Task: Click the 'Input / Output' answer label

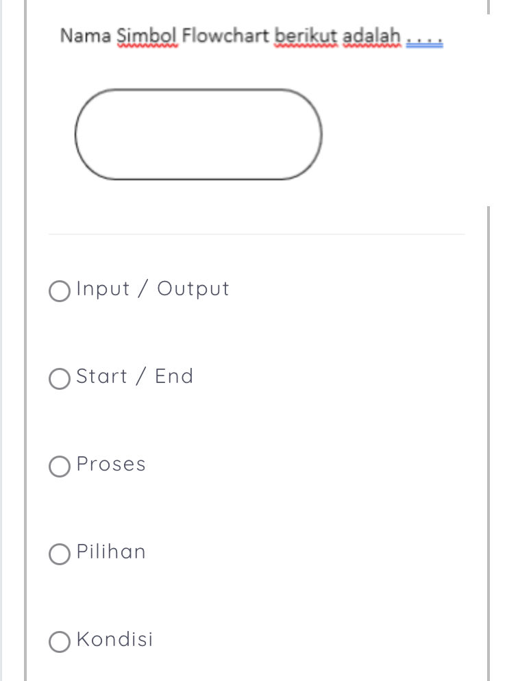Action: pyautogui.click(x=152, y=289)
